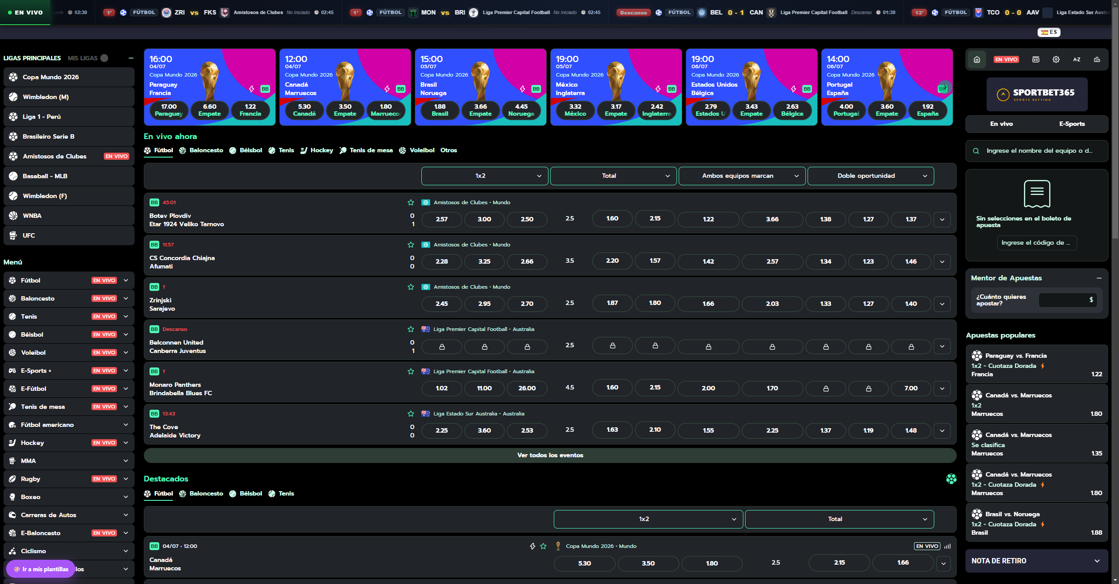The image size is (1119, 584).
Task: Click boost icon on México Inglaterra card
Action: point(658,89)
